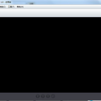
Task: Open the 帮助(H) menu
Action: tap(20, 7)
